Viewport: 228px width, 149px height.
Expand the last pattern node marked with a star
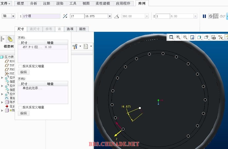[x=2, y=110]
